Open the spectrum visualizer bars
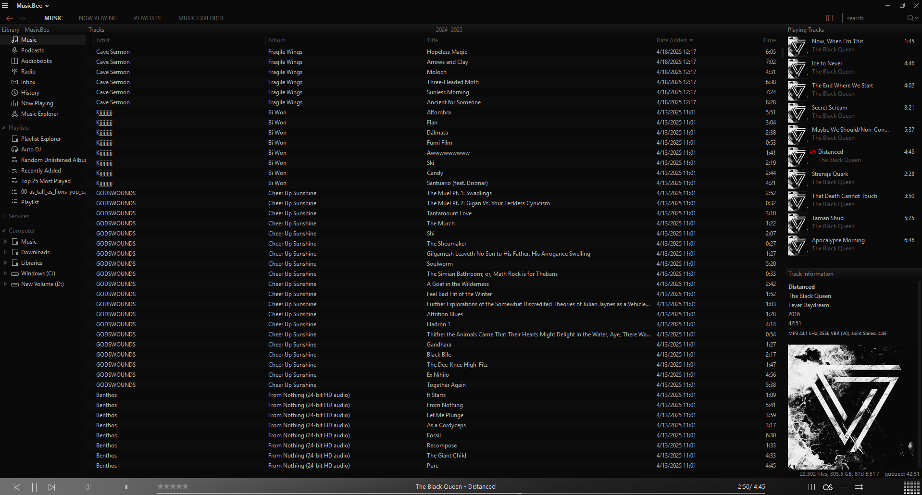This screenshot has height=495, width=922. point(911,487)
